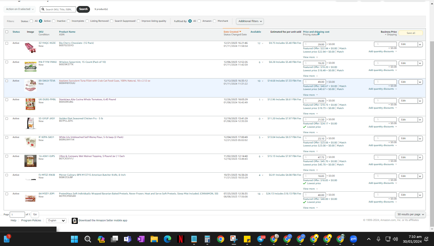Select the Big Cherry Chocolate row checkbox
434x246 pixels.
tap(7, 43)
